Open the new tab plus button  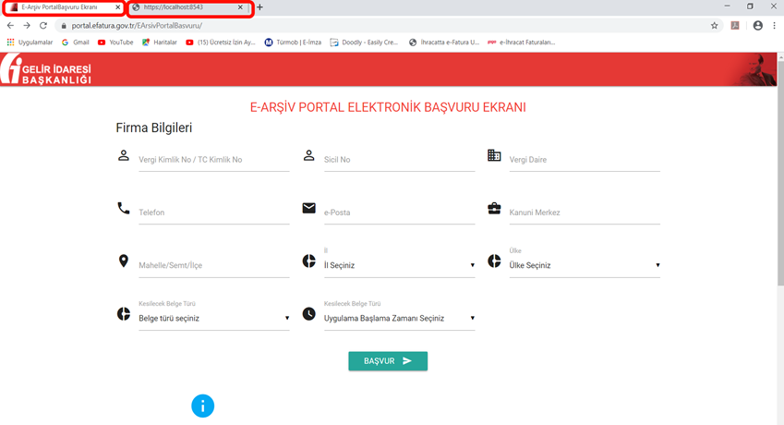click(259, 7)
